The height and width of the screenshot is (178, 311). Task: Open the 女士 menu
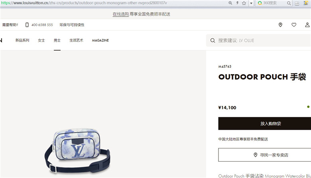click(x=41, y=40)
